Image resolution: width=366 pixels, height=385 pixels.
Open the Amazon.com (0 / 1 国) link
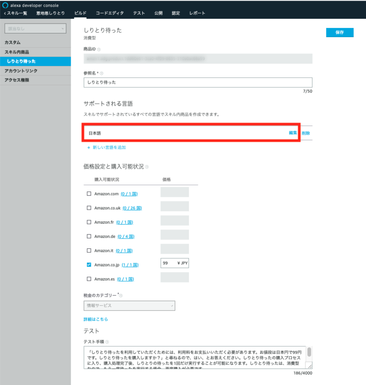point(129,194)
